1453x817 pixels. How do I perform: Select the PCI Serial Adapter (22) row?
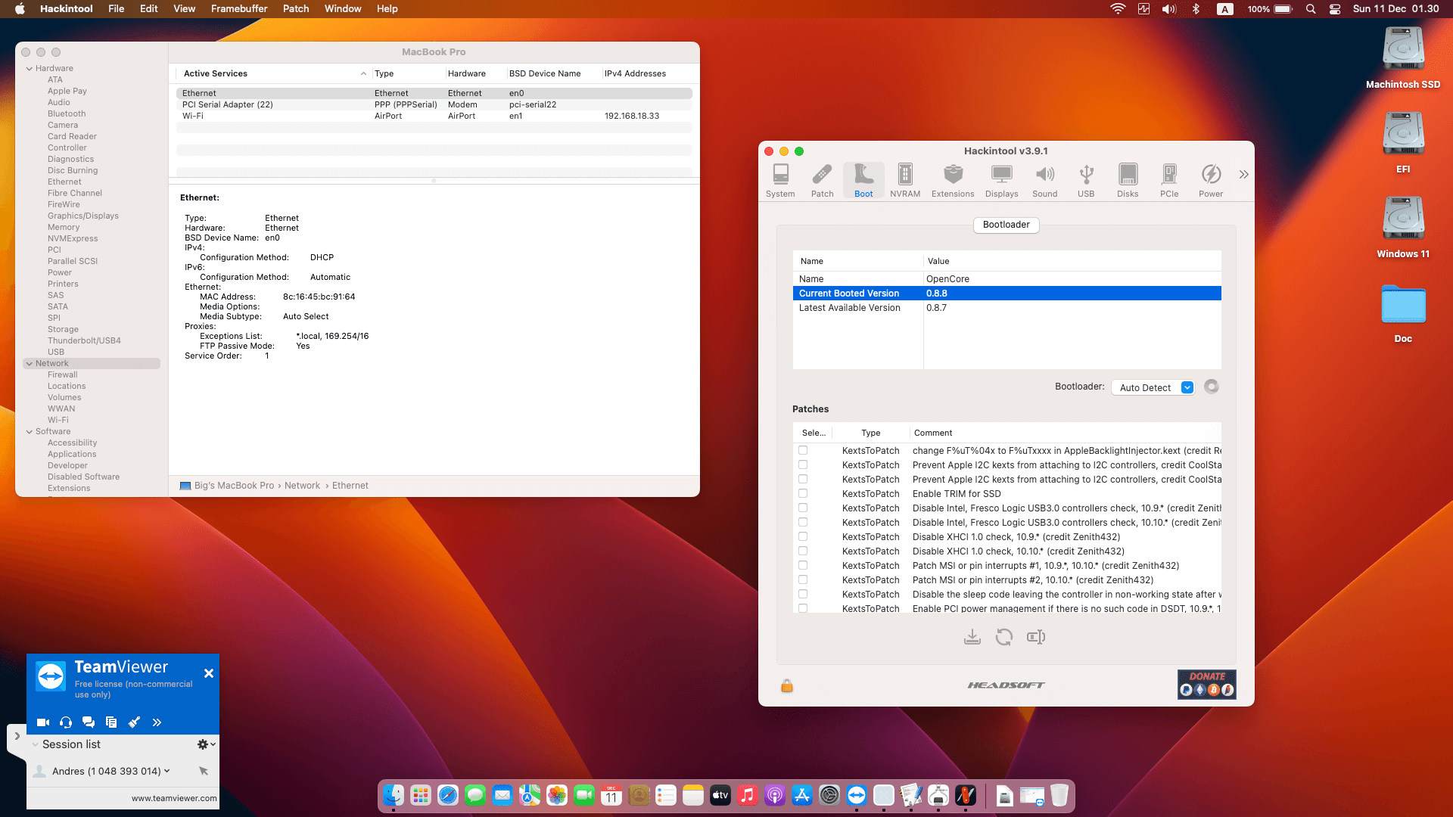434,104
